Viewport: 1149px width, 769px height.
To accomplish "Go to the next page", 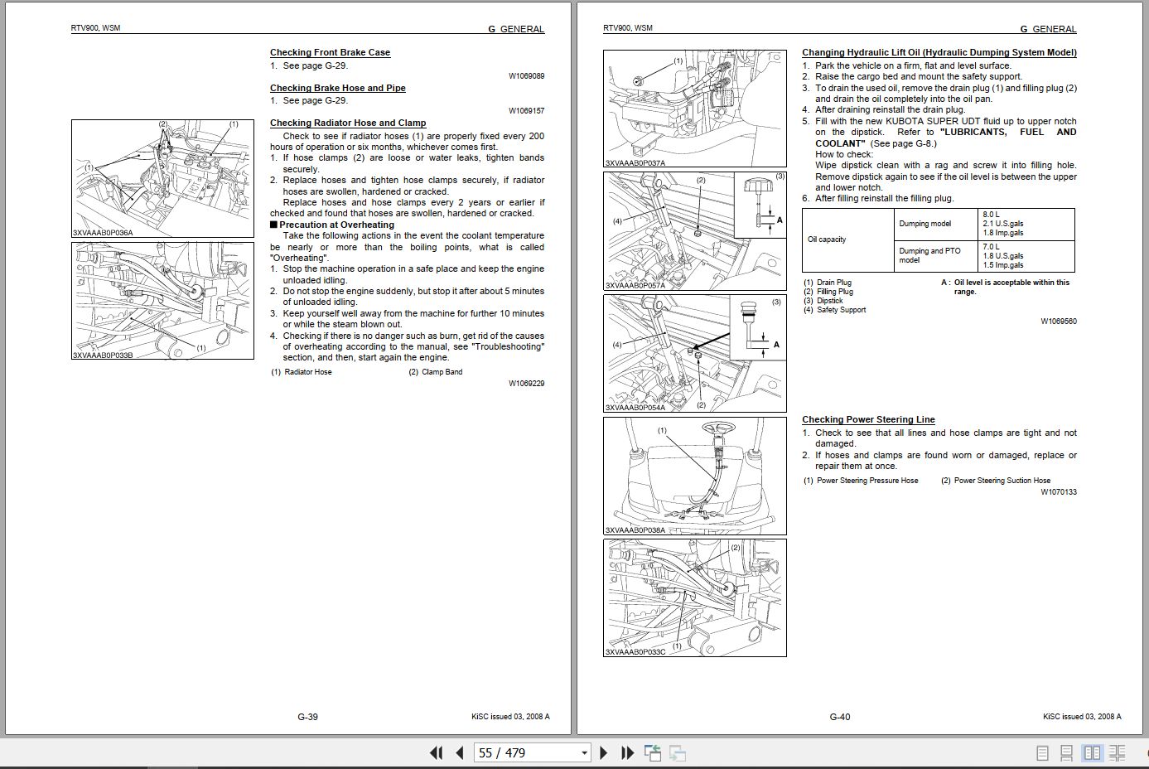I will pyautogui.click(x=604, y=752).
